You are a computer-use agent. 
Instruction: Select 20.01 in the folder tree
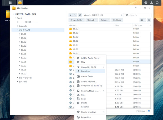pyautogui.click(x=23, y=62)
